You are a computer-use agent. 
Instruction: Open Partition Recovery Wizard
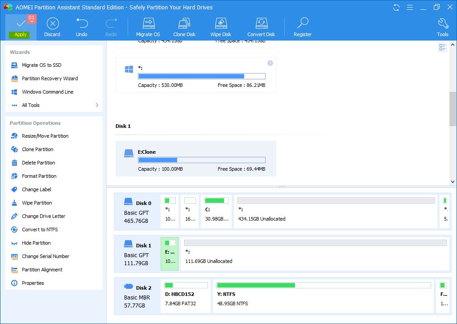click(x=50, y=78)
